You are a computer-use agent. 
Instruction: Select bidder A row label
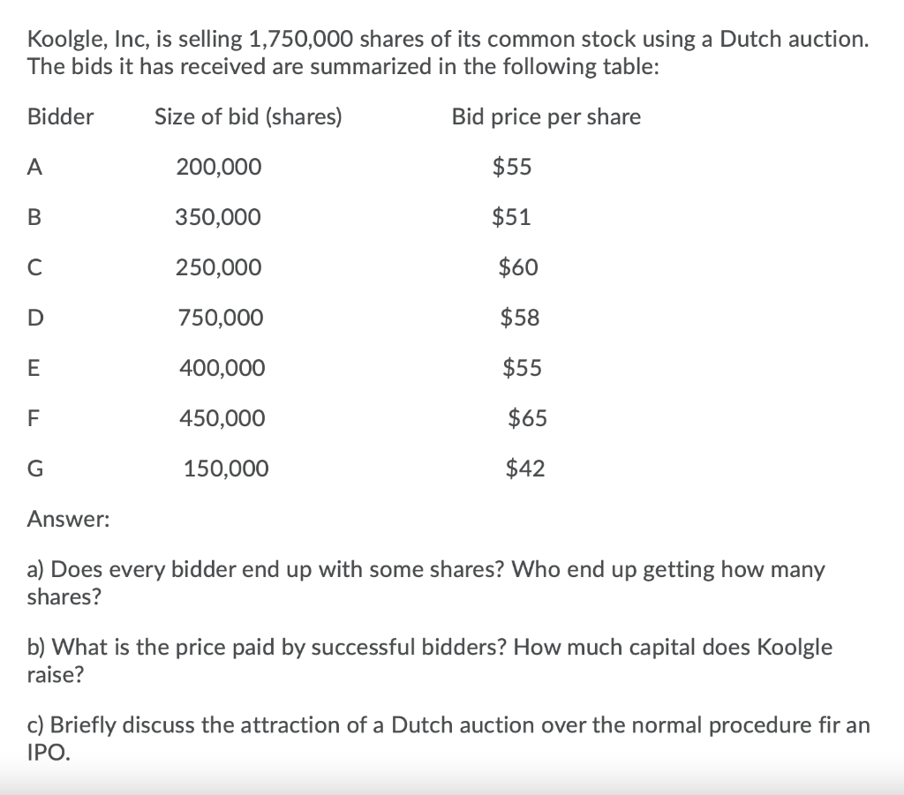34,167
